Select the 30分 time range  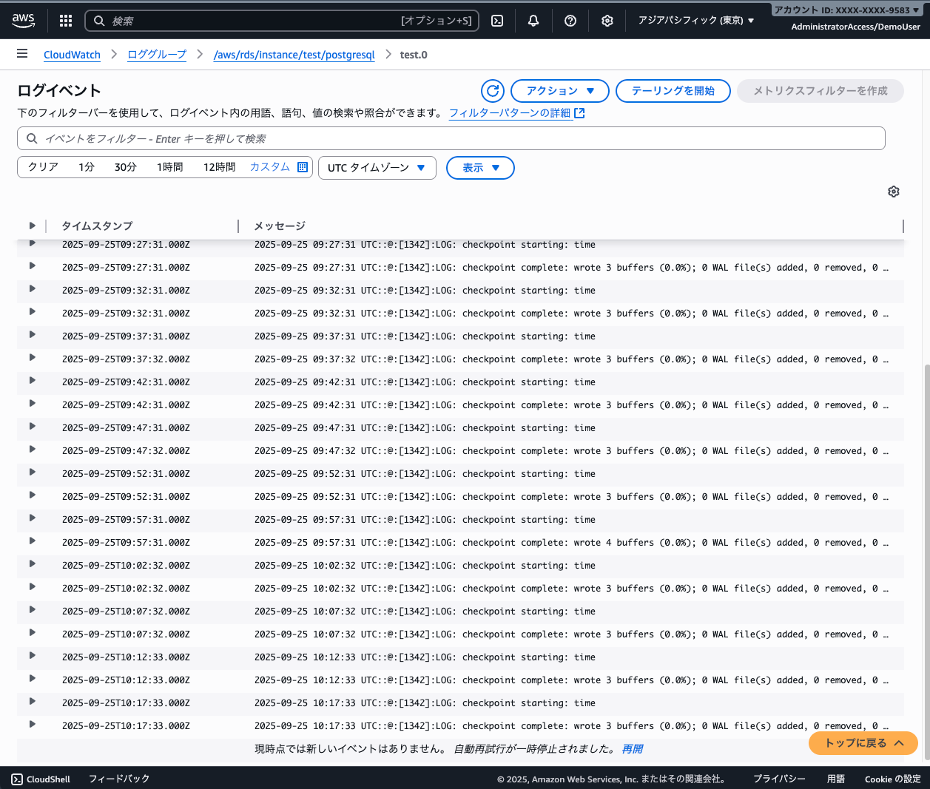pos(126,167)
